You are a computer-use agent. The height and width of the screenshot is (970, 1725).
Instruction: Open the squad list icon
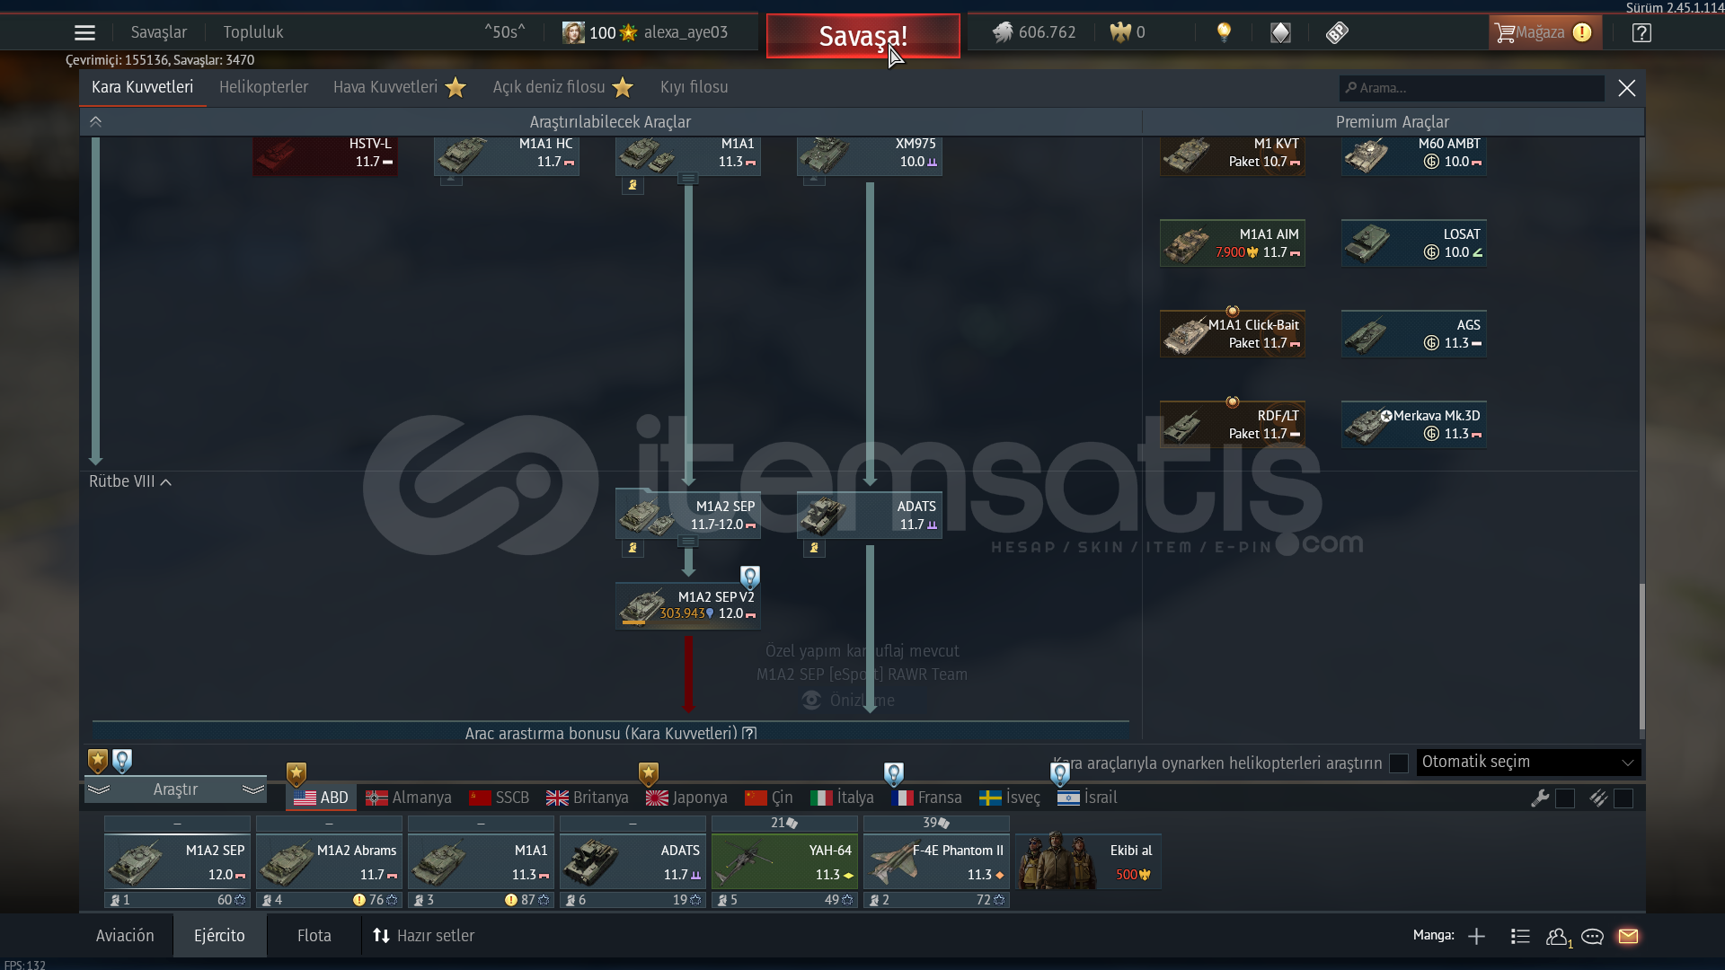tap(1520, 936)
